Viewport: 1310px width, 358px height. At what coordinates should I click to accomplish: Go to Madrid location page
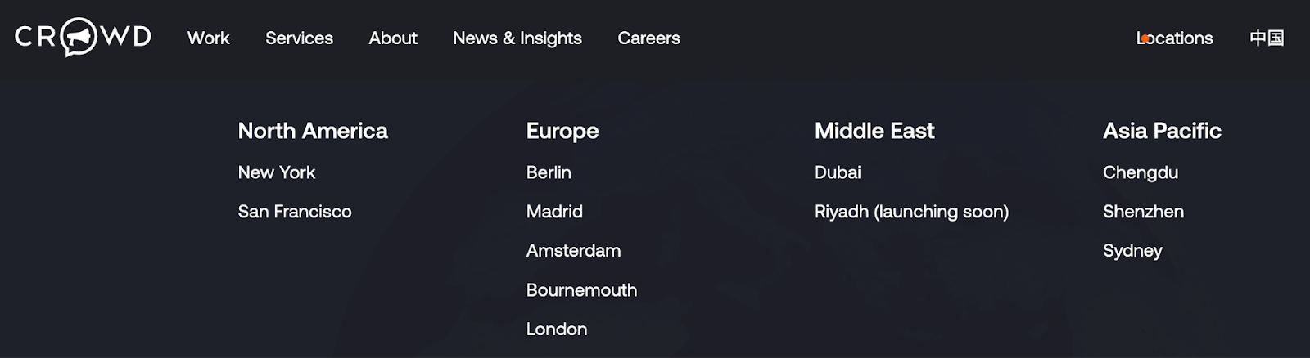(x=554, y=212)
